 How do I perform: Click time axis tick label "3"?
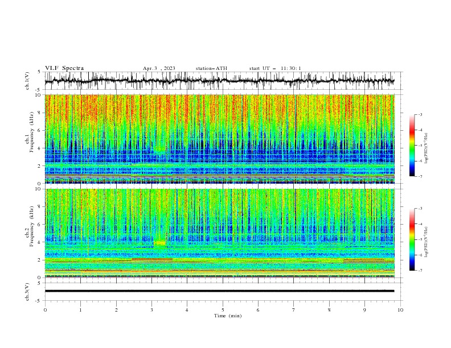[x=152, y=310]
